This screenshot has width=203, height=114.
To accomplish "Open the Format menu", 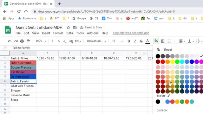I will 58,33.
